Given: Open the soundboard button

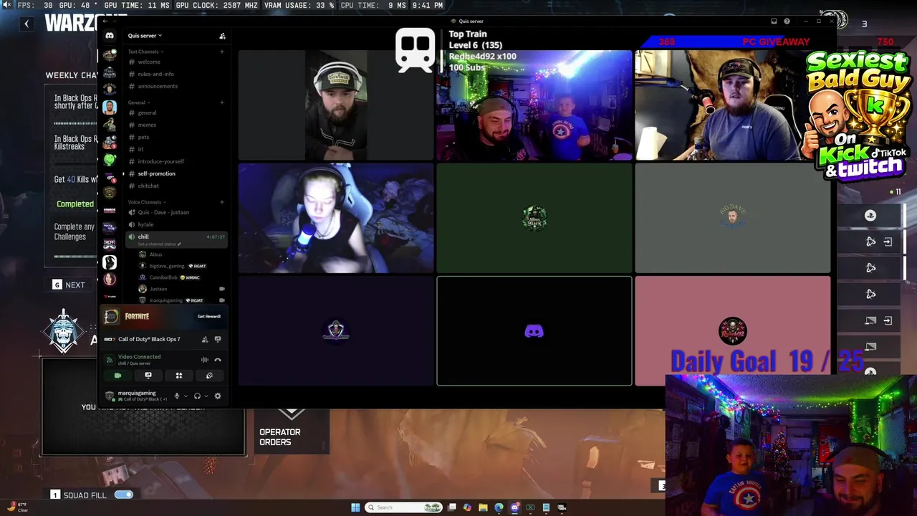Looking at the screenshot, I should pos(209,376).
